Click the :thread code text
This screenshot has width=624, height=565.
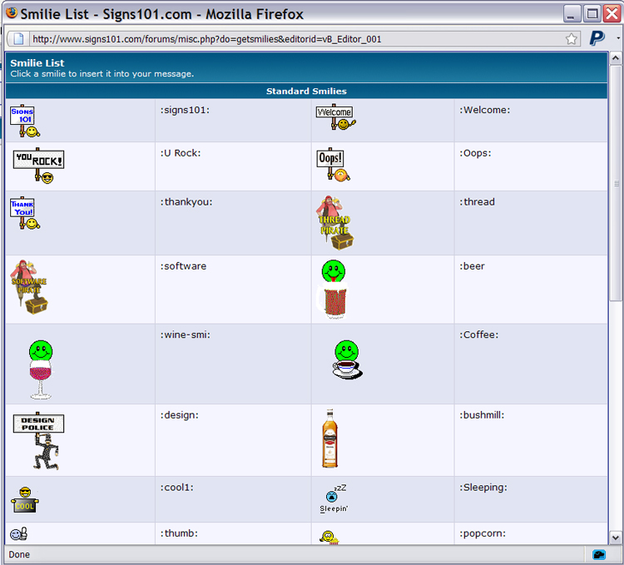pos(478,202)
